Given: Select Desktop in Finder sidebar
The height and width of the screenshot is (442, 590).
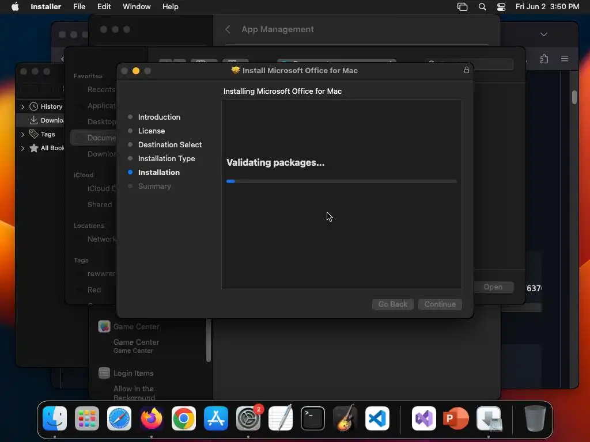Looking at the screenshot, I should [101, 122].
